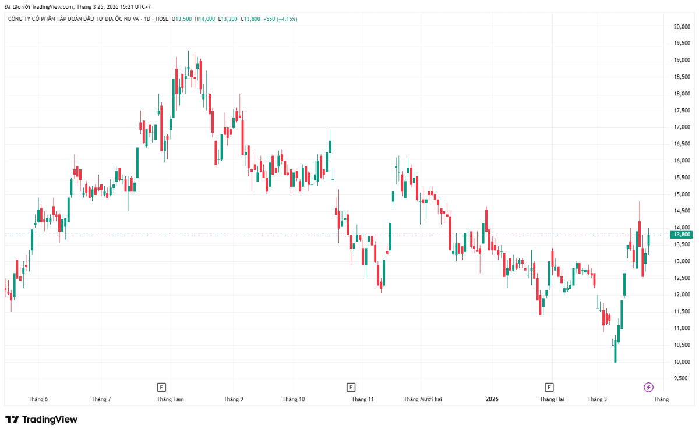Click the green 13,800 current price tag
Screen dimensions: 699x433
click(x=682, y=235)
